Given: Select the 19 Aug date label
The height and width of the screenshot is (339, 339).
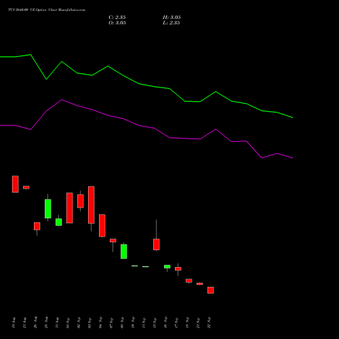Looking at the screenshot, I should click(14, 323).
